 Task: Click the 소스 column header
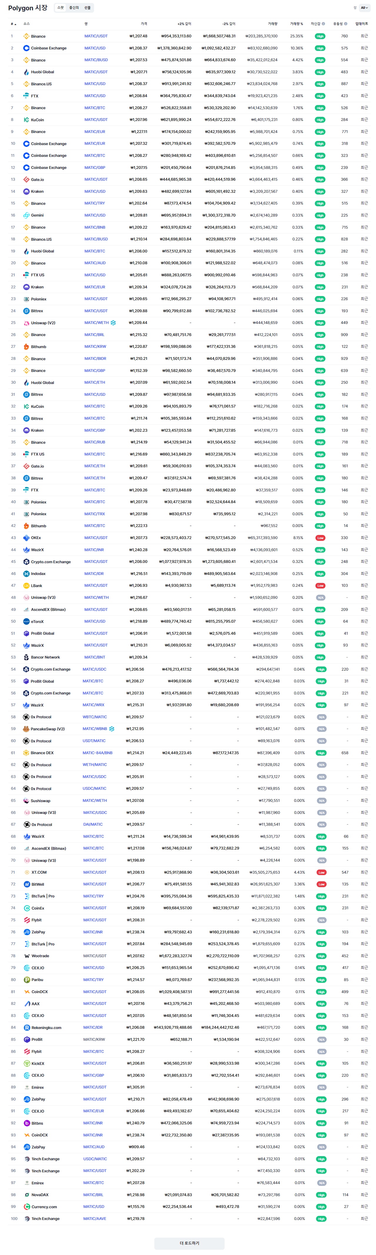(x=27, y=24)
